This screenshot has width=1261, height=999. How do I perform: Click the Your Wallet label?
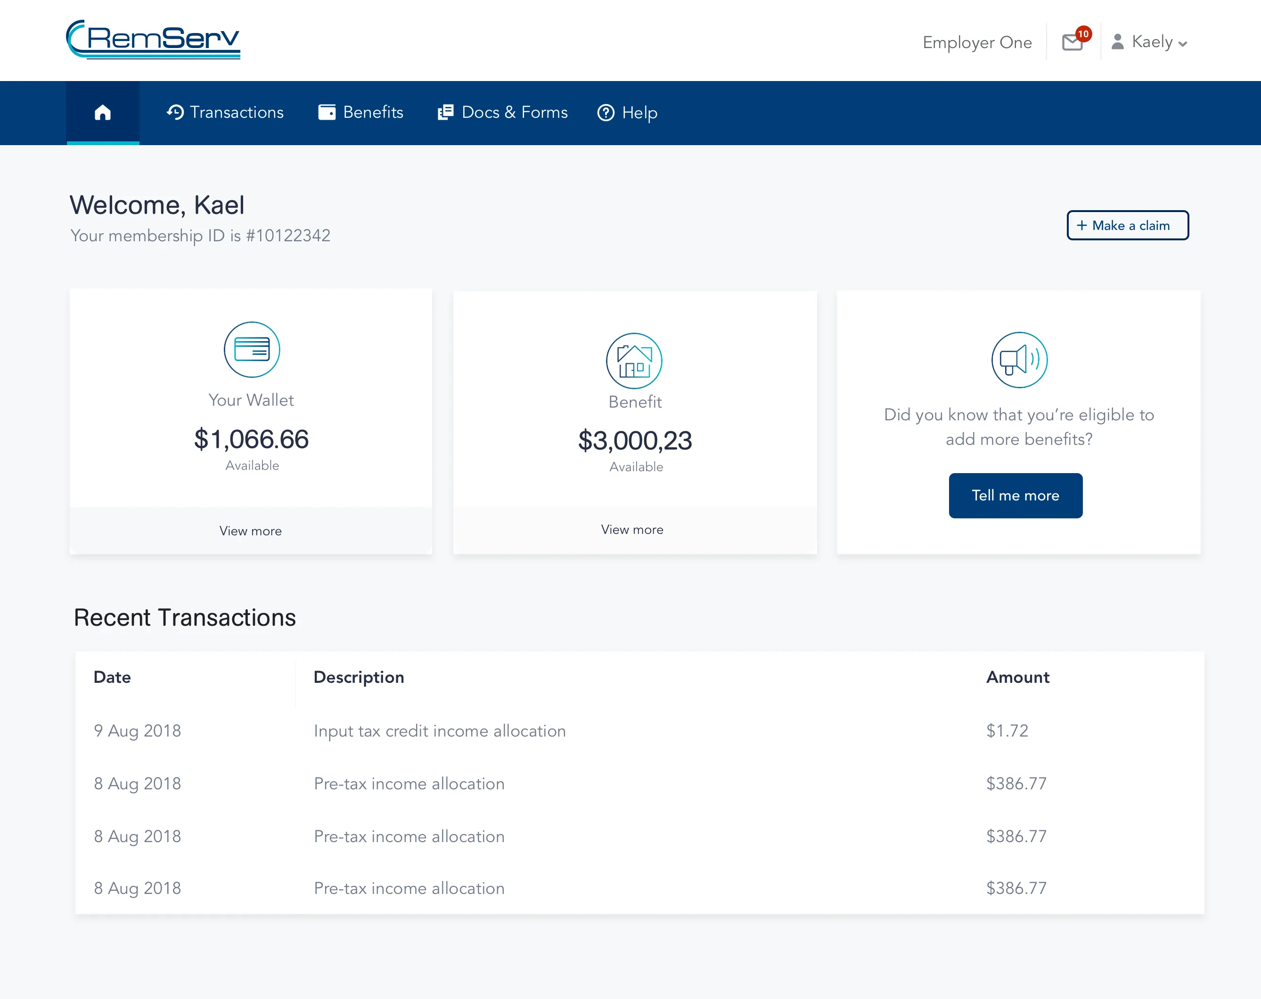coord(252,400)
